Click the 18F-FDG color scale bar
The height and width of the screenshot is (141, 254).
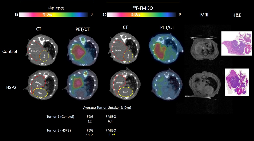point(53,15)
